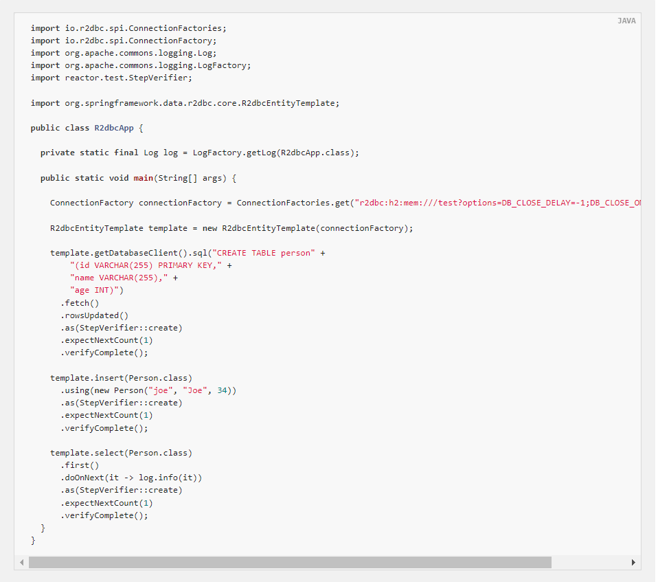Click the template.select(Person.class) statement
Image resolution: width=658 pixels, height=582 pixels.
[x=121, y=452]
